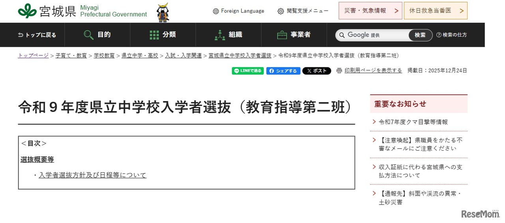The width and height of the screenshot is (505, 223).
Task: Click the chevron beside 令和7年度クマ目撃等情報
Action: click(374, 122)
